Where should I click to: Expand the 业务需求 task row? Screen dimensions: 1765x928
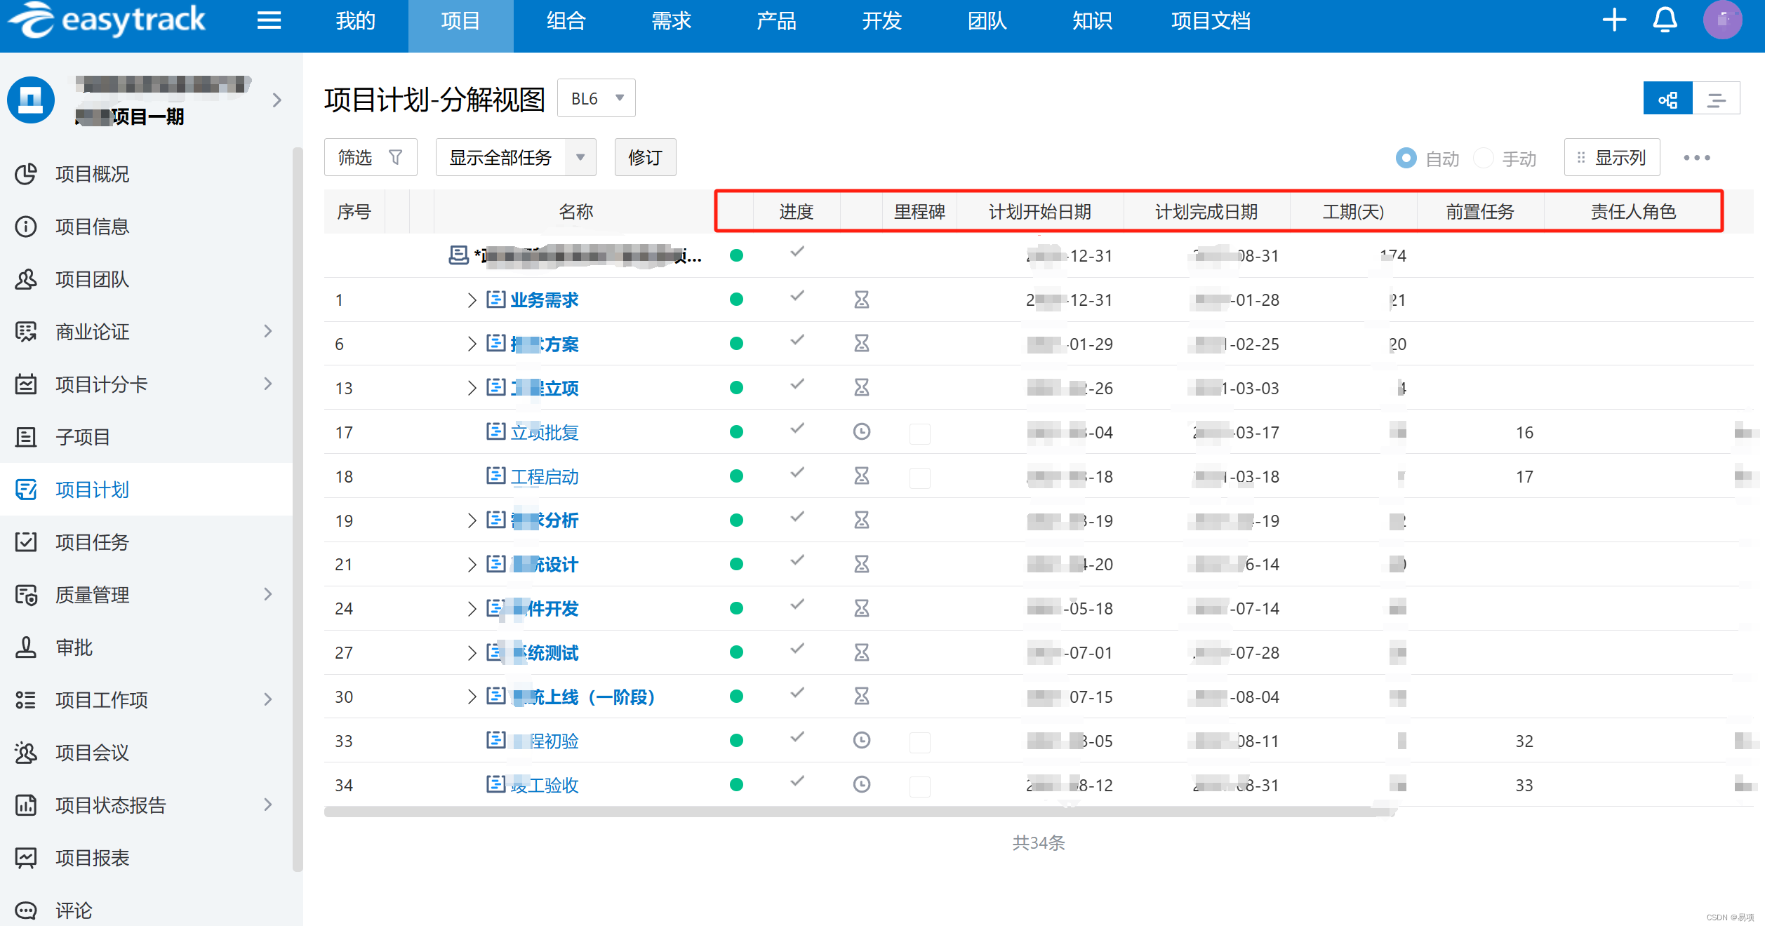tap(472, 300)
